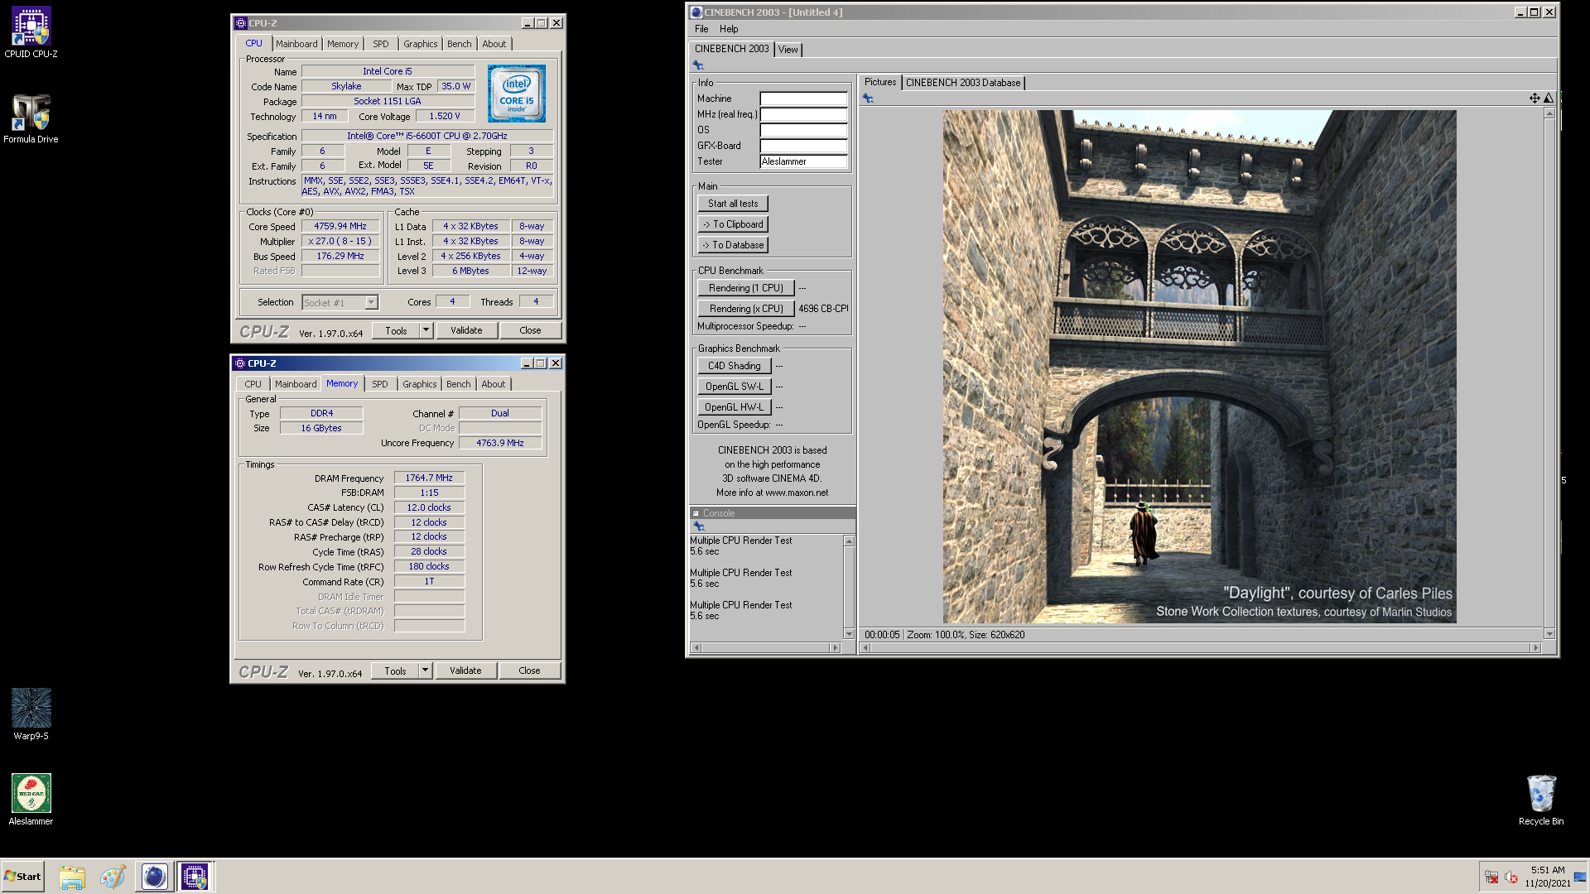Open Mainboard tab in top CPU-Z window
The height and width of the screenshot is (894, 1590).
click(x=296, y=44)
